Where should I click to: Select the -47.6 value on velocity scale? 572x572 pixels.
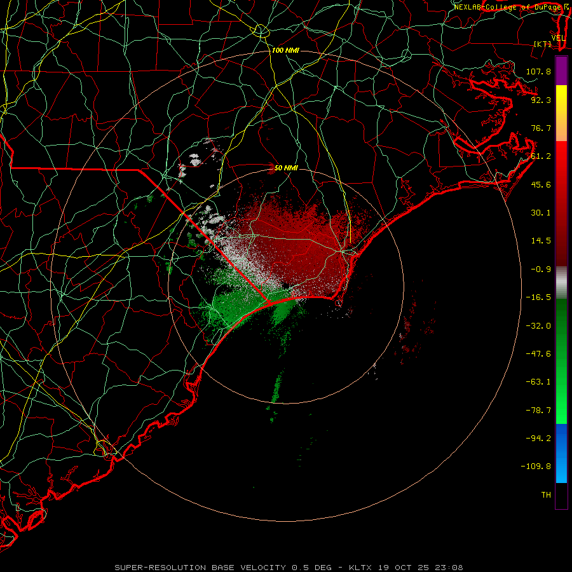[538, 354]
